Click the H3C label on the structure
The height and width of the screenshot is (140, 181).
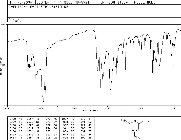coord(124,120)
